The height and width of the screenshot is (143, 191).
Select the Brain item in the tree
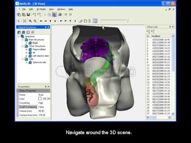35,43
